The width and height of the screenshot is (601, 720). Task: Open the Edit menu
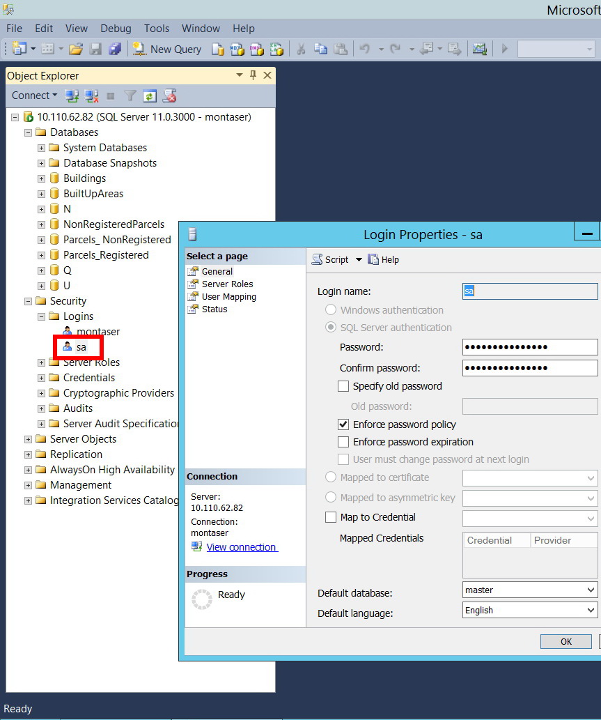[44, 29]
